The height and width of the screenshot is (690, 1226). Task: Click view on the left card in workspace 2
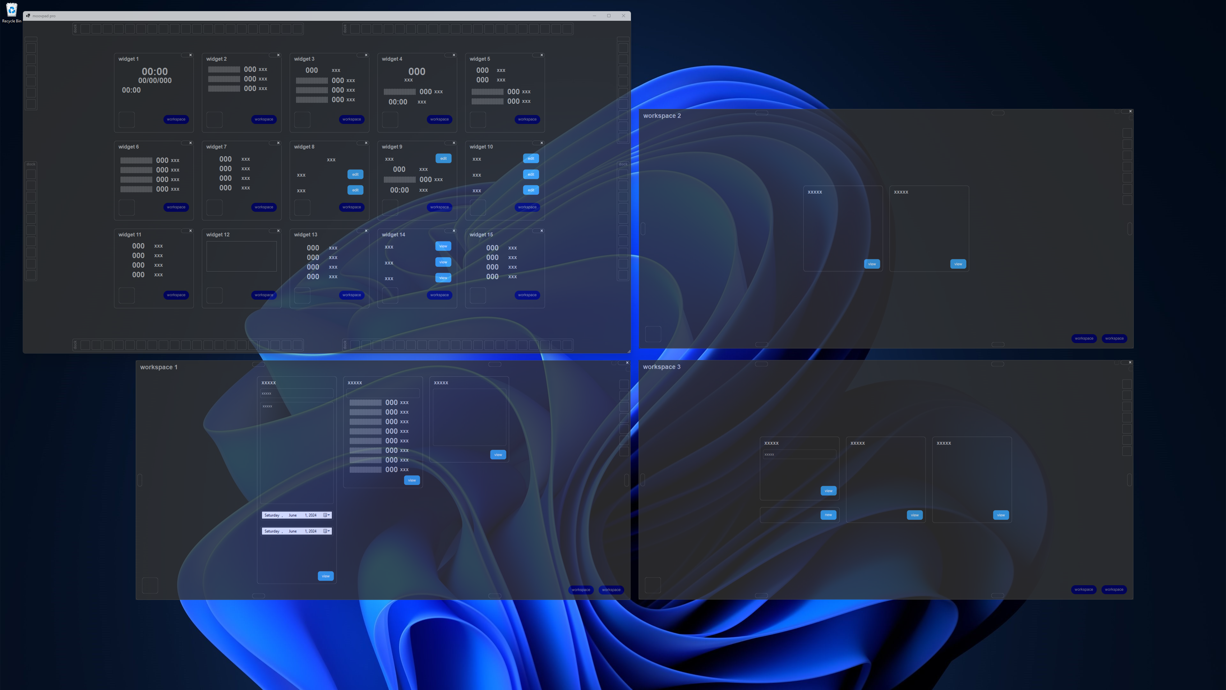872,264
